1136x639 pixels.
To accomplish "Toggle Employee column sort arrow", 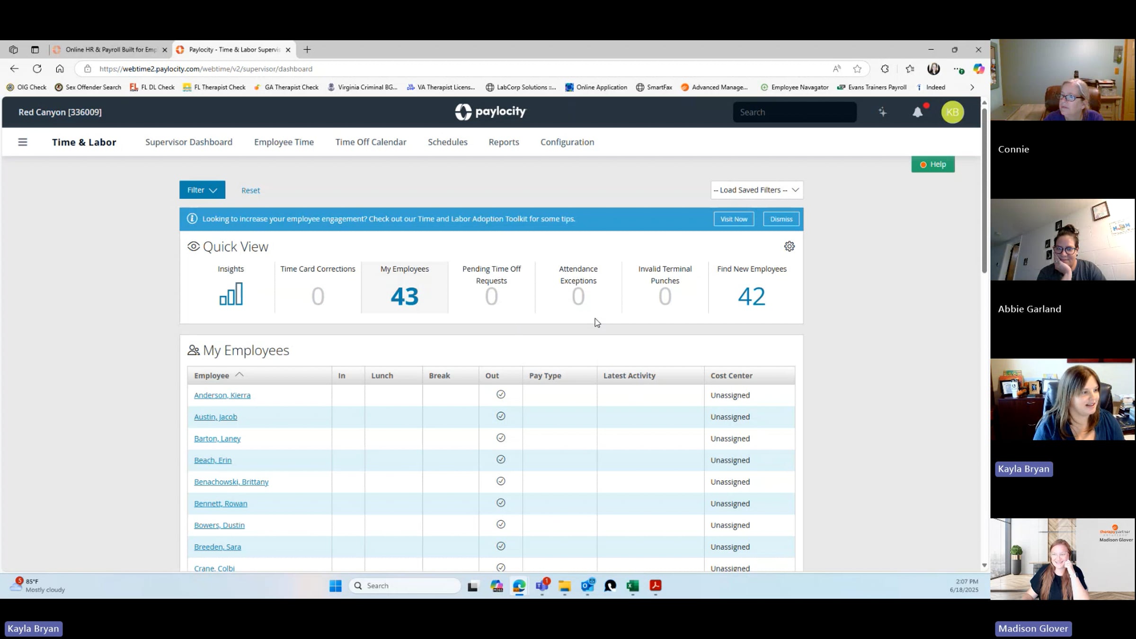I will [x=239, y=375].
